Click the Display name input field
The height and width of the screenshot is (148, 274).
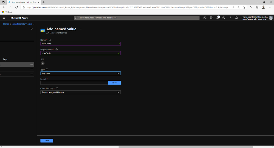coord(80,53)
